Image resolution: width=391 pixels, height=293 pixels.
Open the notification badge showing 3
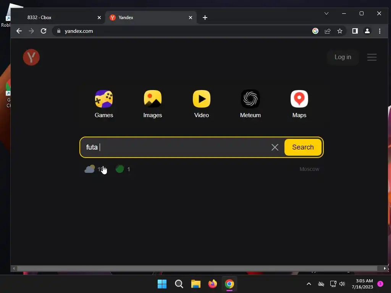coord(380,284)
